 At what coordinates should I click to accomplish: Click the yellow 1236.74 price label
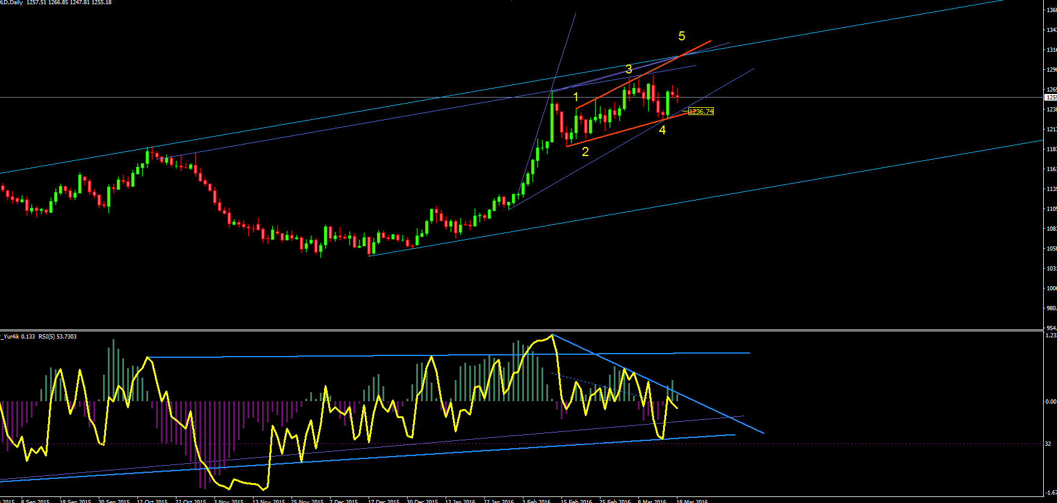701,111
